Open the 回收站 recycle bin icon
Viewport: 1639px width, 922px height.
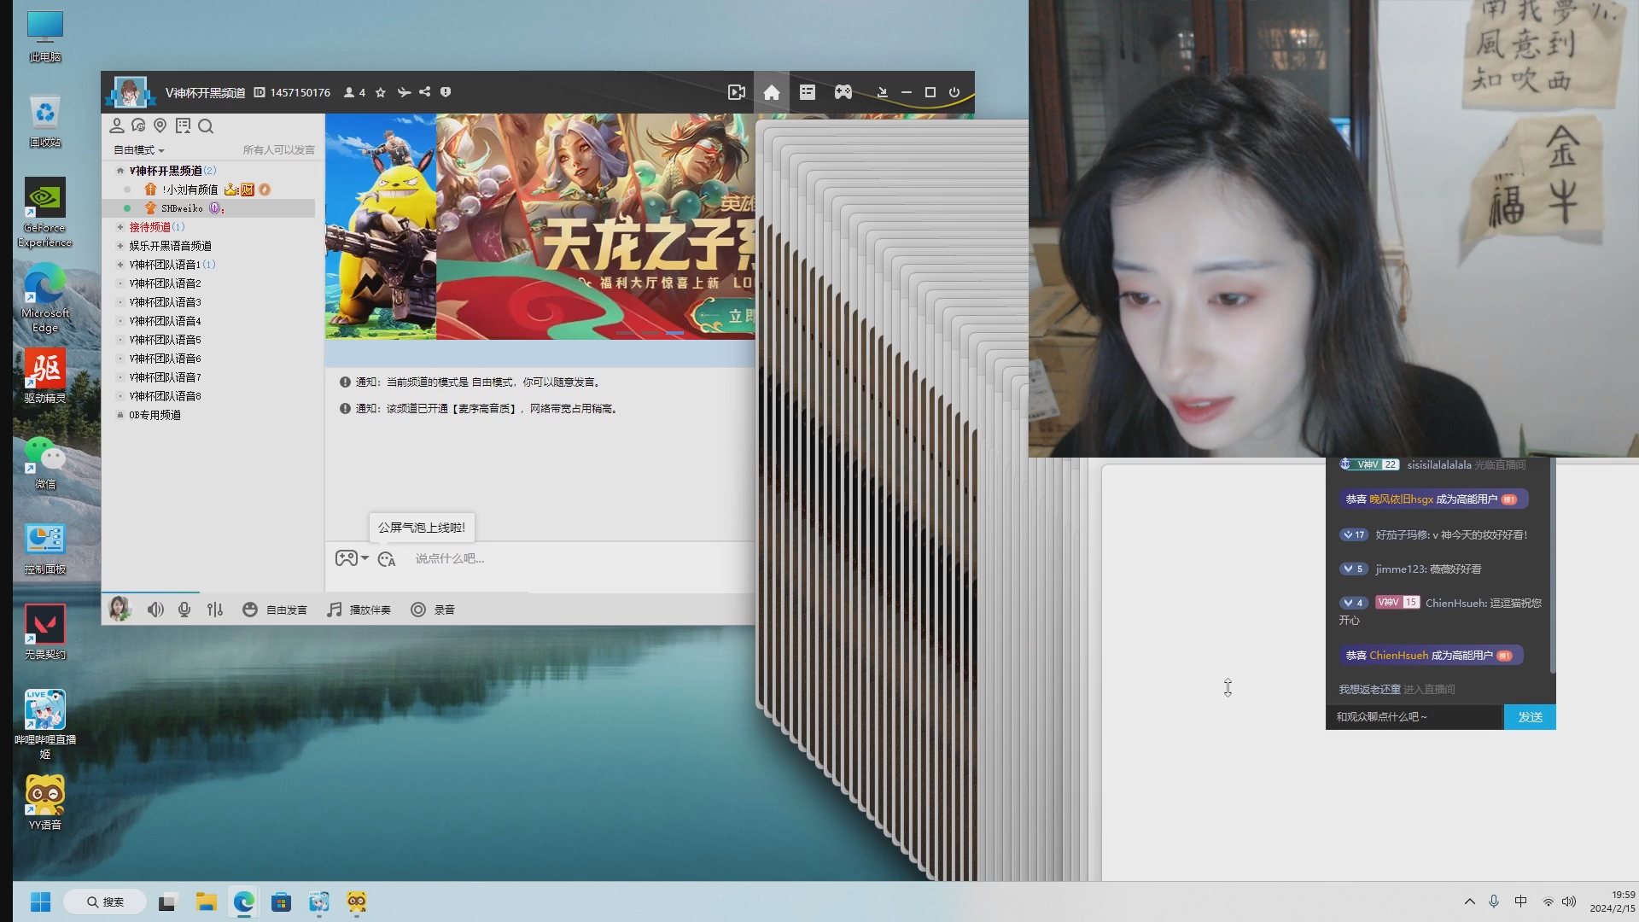[x=45, y=121]
